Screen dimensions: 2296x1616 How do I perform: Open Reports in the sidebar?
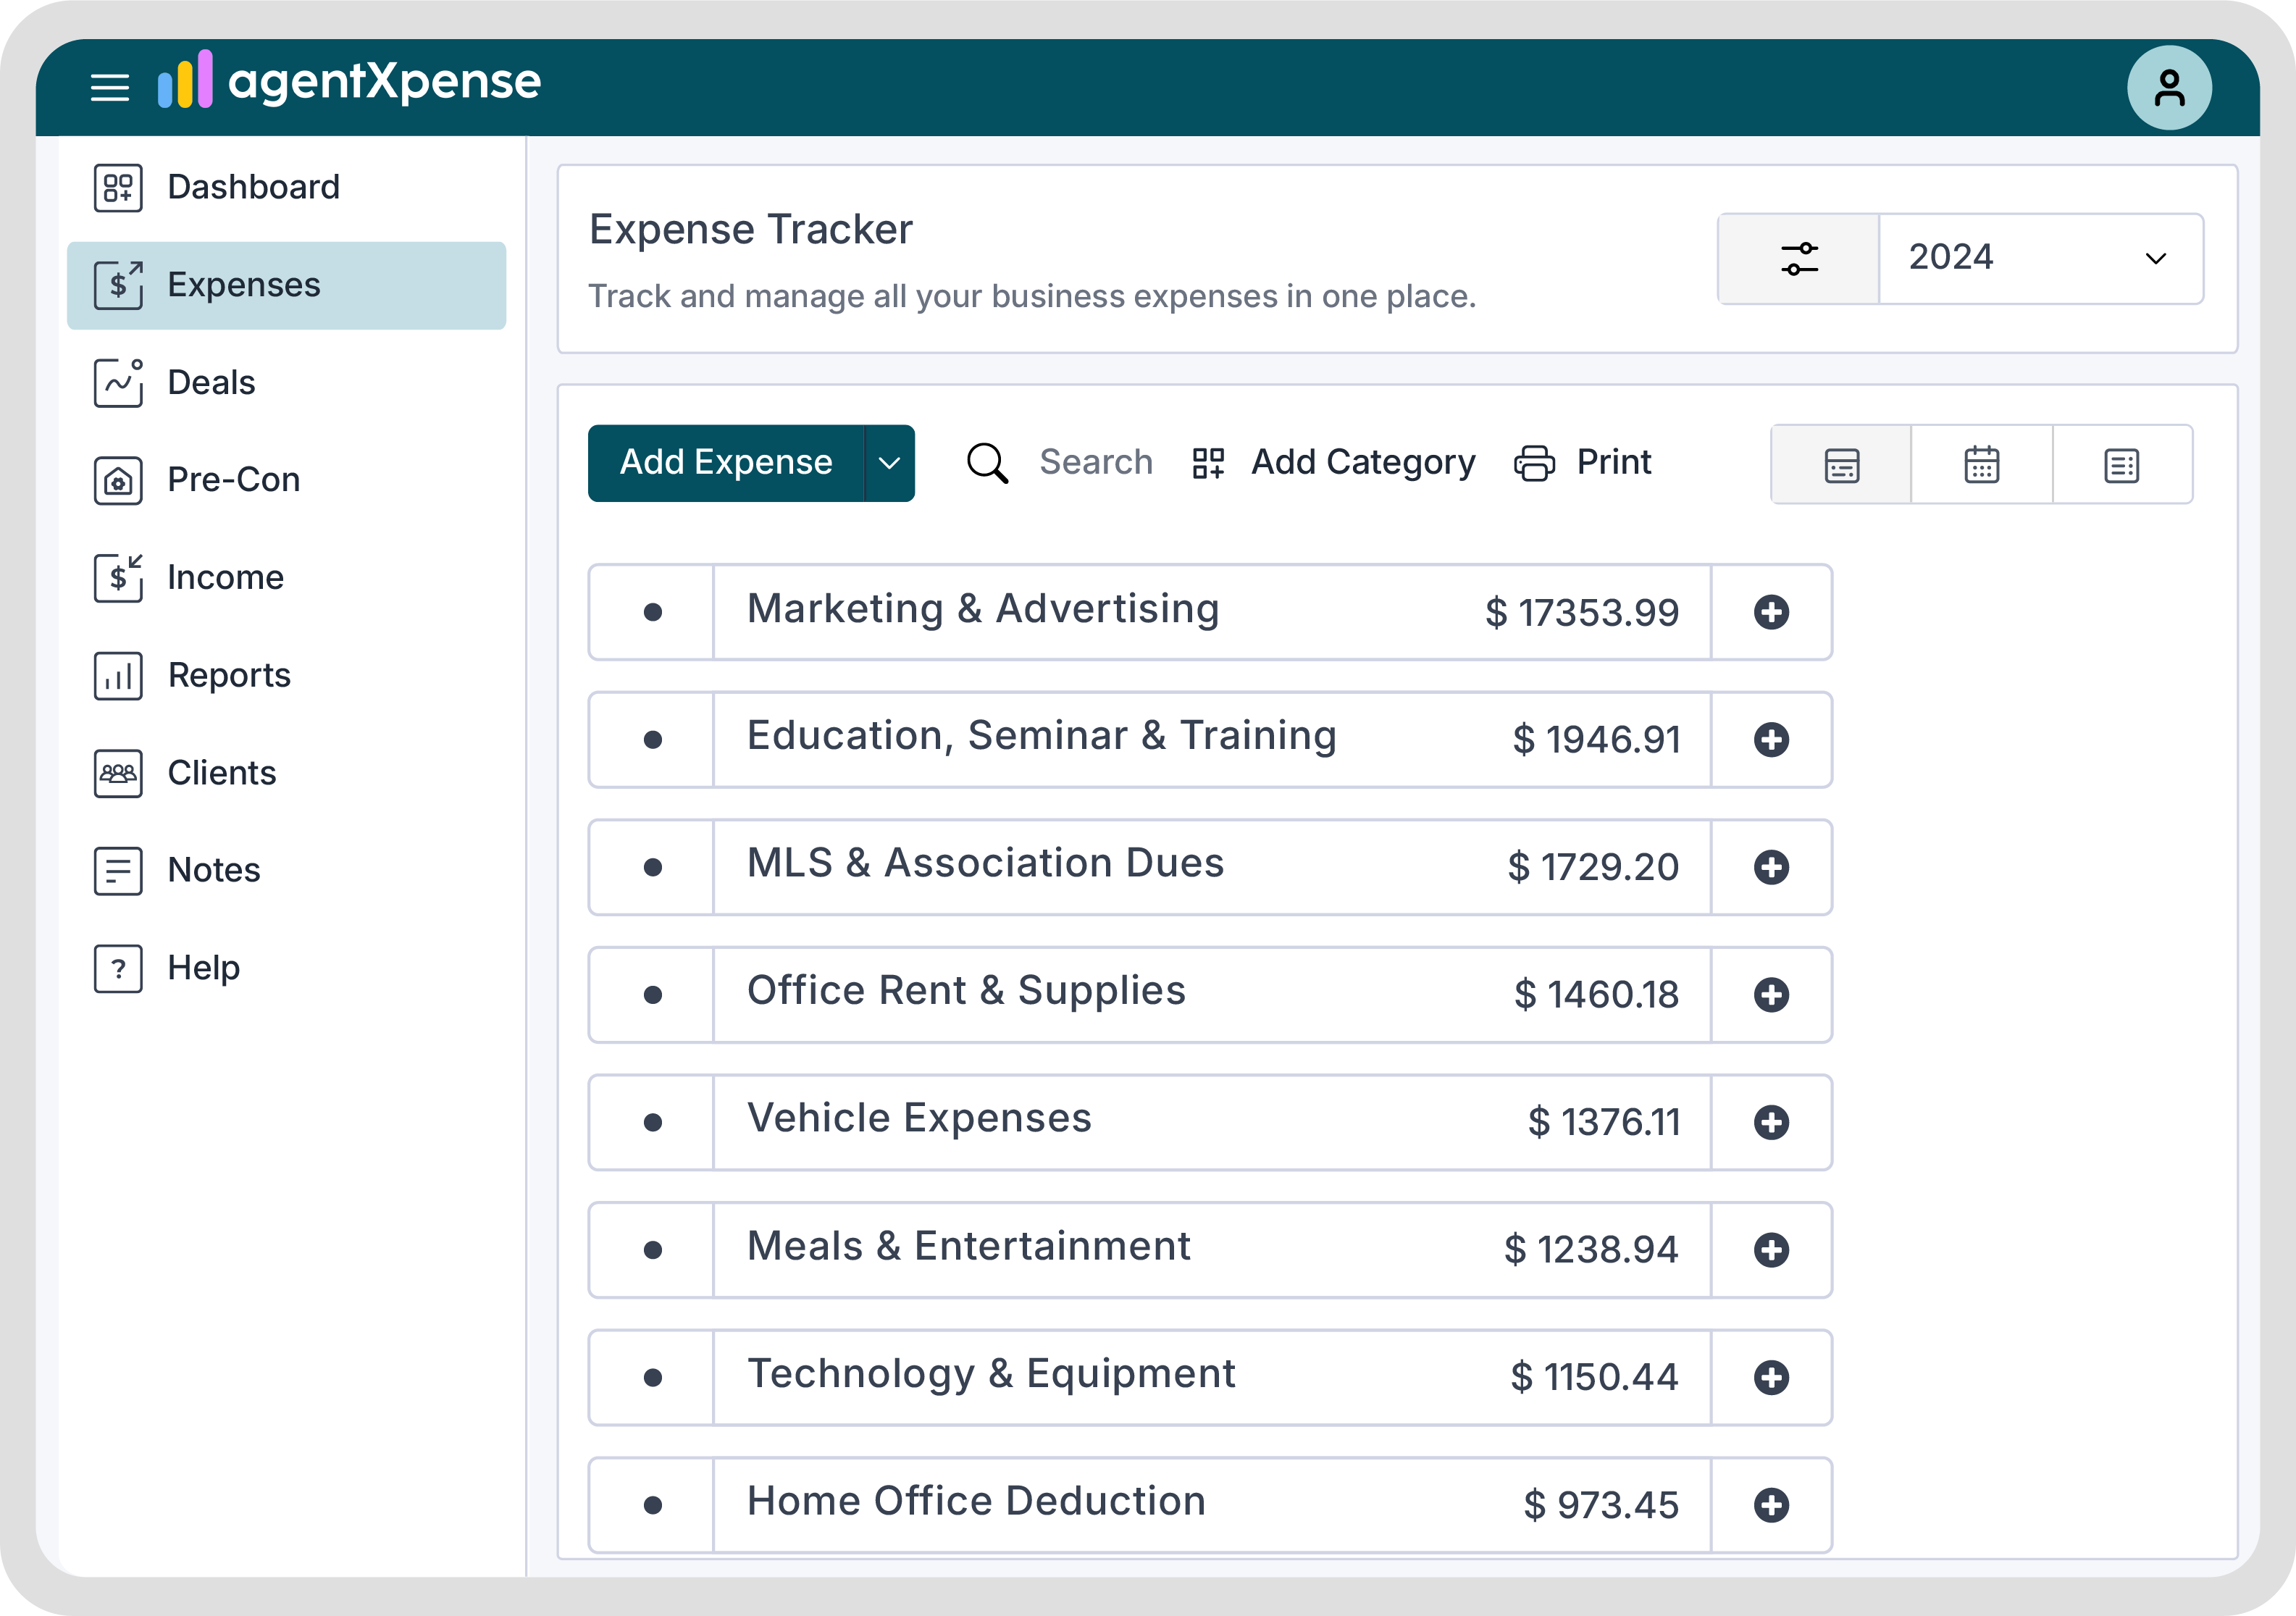coord(229,675)
